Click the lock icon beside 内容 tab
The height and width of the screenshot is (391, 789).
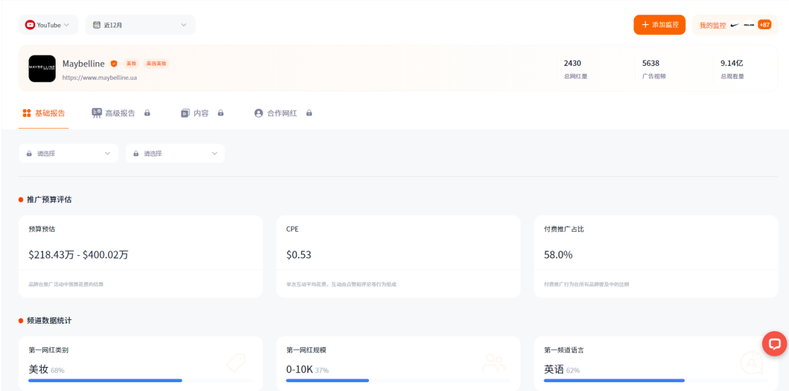point(221,113)
